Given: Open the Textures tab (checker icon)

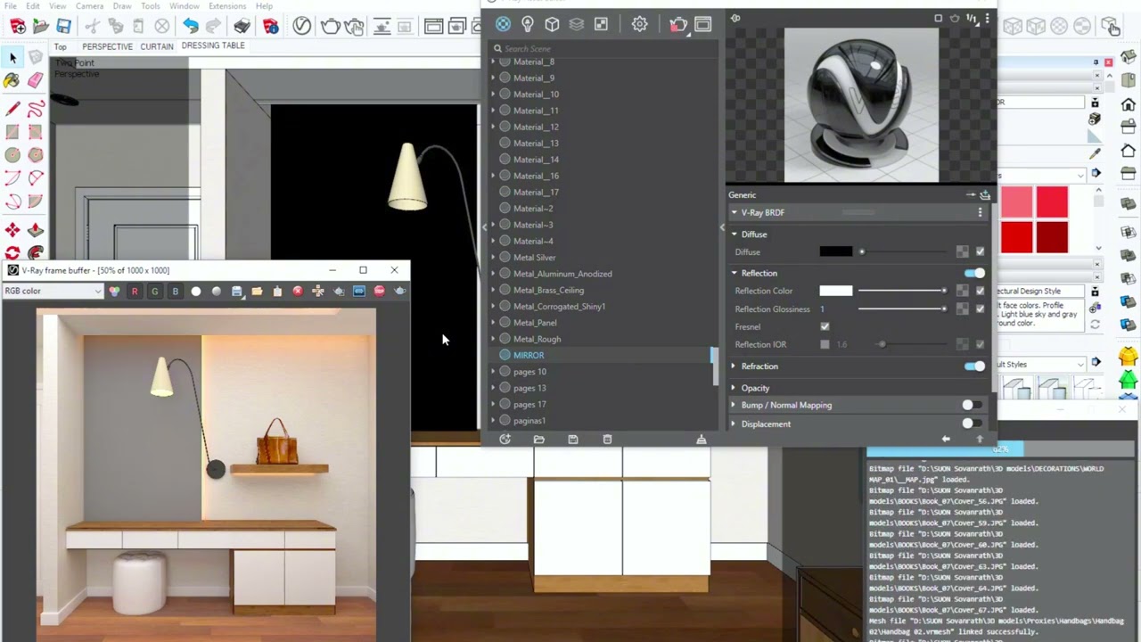Looking at the screenshot, I should 601,24.
